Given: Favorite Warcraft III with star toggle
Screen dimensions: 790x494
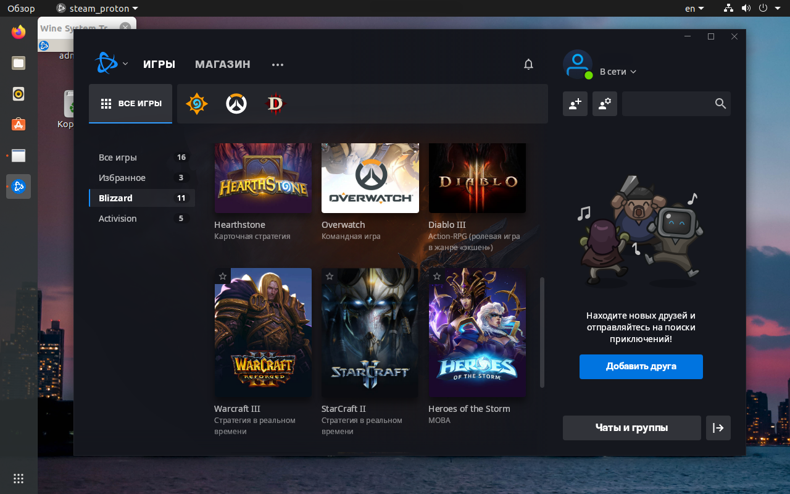Looking at the screenshot, I should coord(222,276).
